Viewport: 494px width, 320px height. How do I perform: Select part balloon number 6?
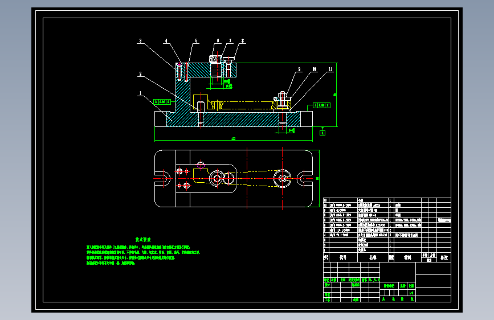click(218, 41)
